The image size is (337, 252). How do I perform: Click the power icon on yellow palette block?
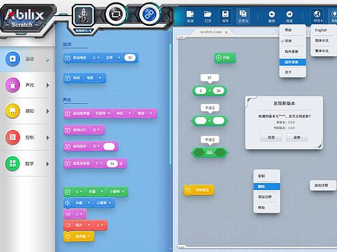tap(68, 236)
